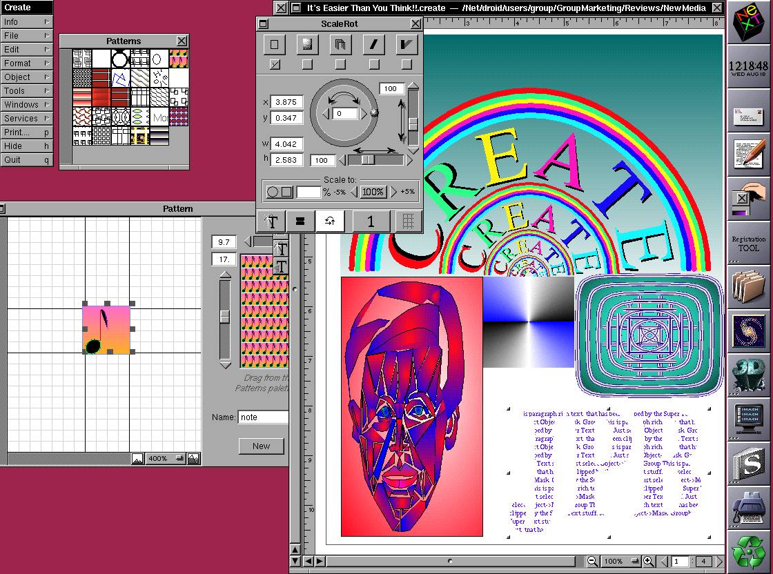Select the music note swatch in Patterns palette
The height and width of the screenshot is (574, 773).
[178, 59]
